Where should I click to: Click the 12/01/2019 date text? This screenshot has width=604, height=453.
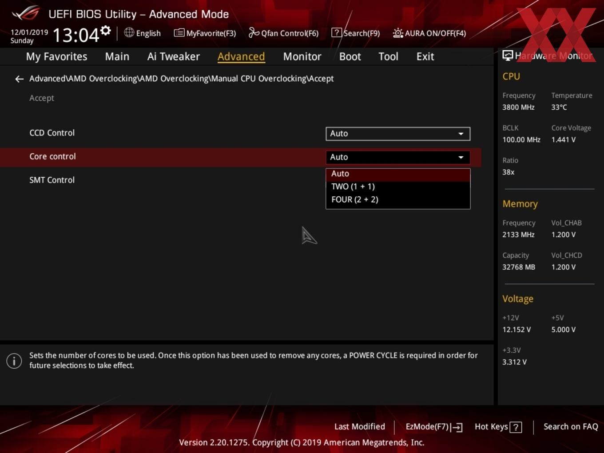click(29, 32)
